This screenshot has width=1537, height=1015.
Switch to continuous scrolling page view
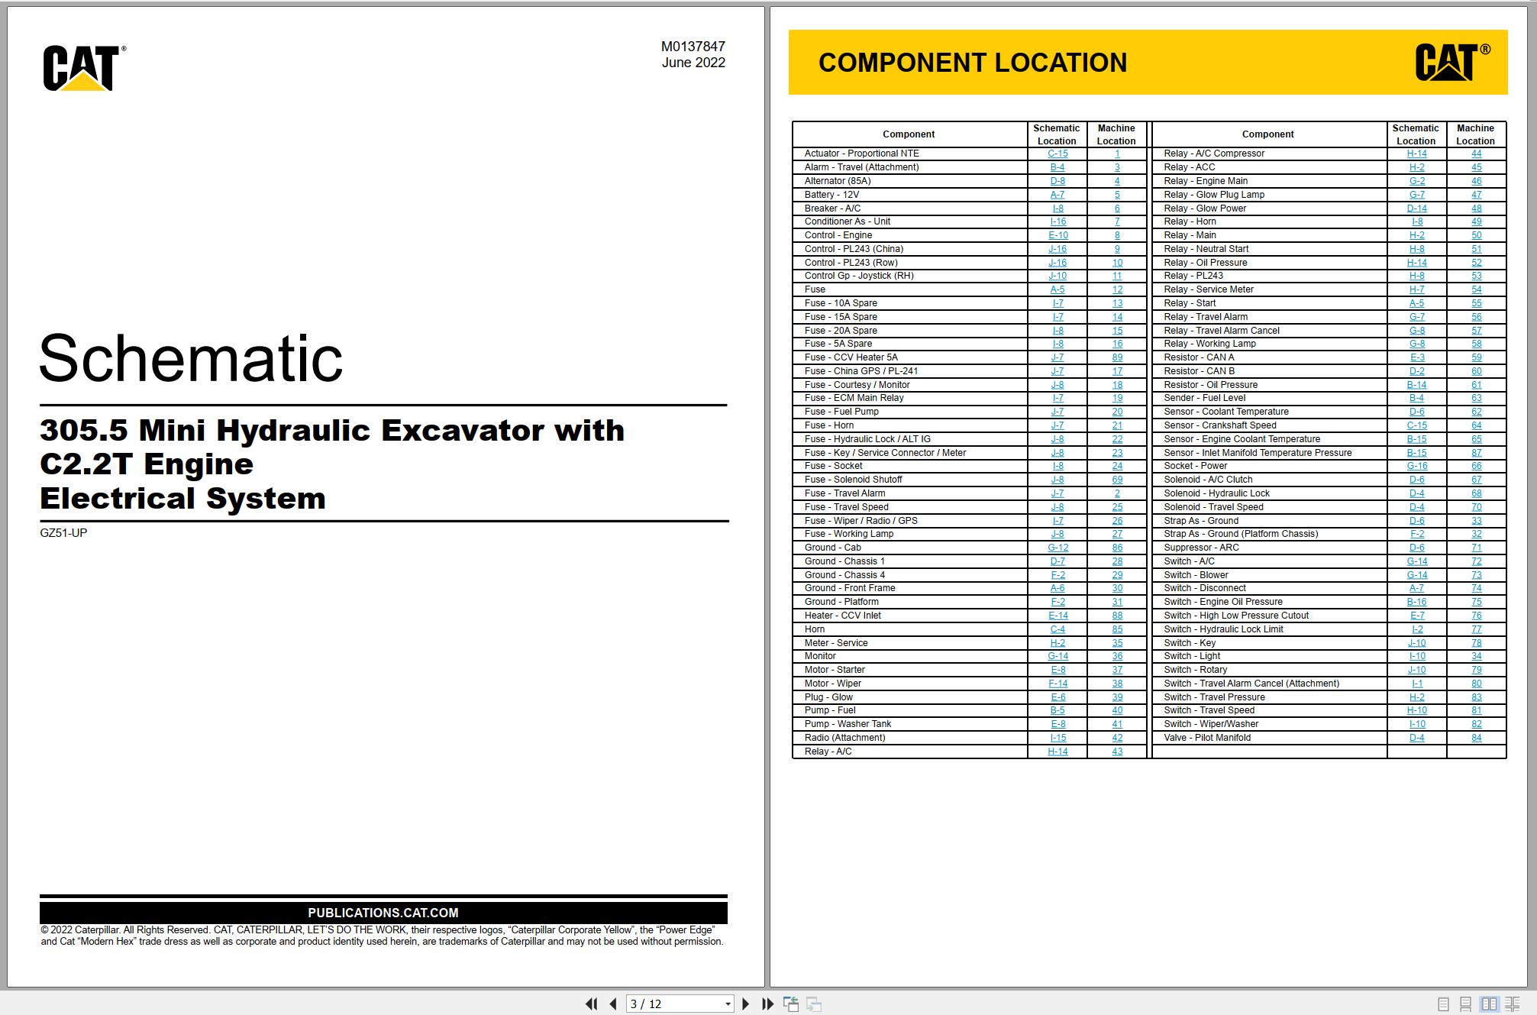[1465, 1004]
